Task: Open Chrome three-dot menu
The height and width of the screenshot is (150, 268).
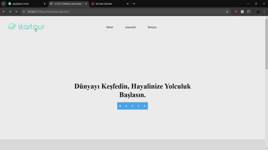Action: pyautogui.click(x=264, y=12)
